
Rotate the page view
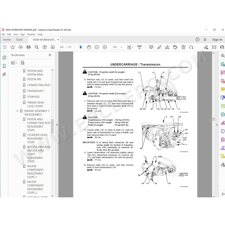(x=191, y=47)
